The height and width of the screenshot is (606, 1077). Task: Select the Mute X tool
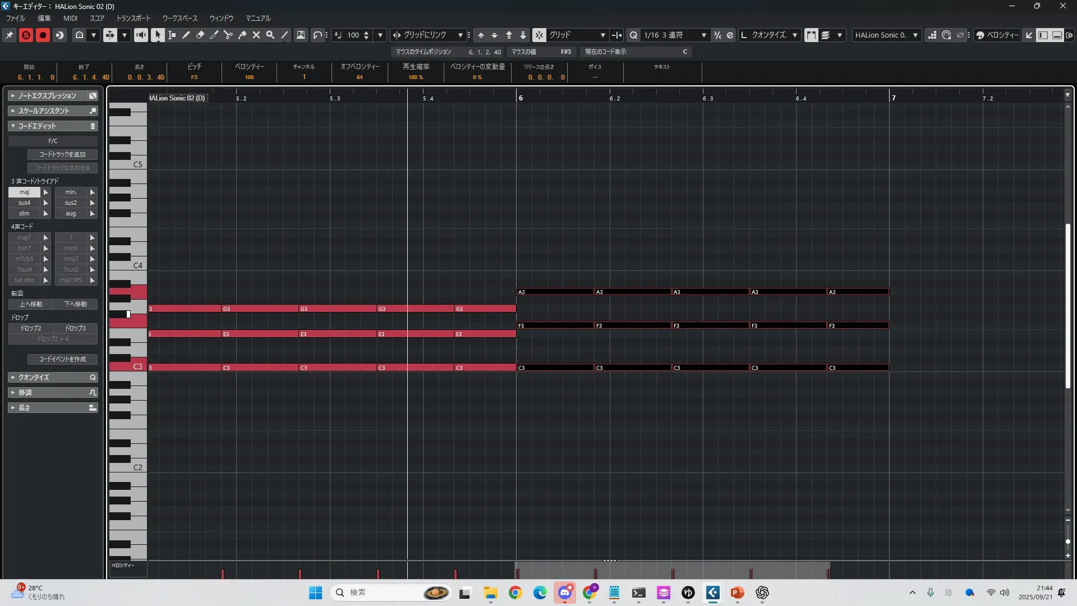click(x=256, y=35)
